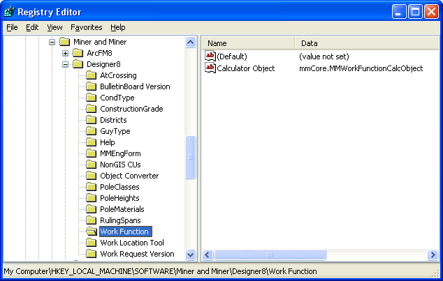Select the AtCrossing key
Viewport: 443px width, 281px height.
[x=118, y=75]
